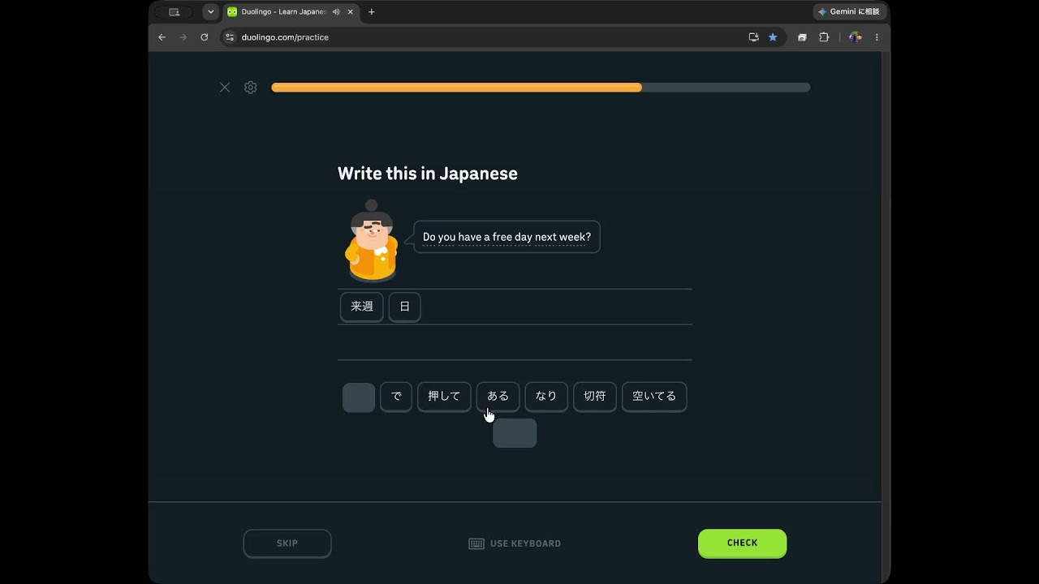The width and height of the screenshot is (1039, 584).
Task: Click the browser forward arrow
Action: click(x=183, y=37)
